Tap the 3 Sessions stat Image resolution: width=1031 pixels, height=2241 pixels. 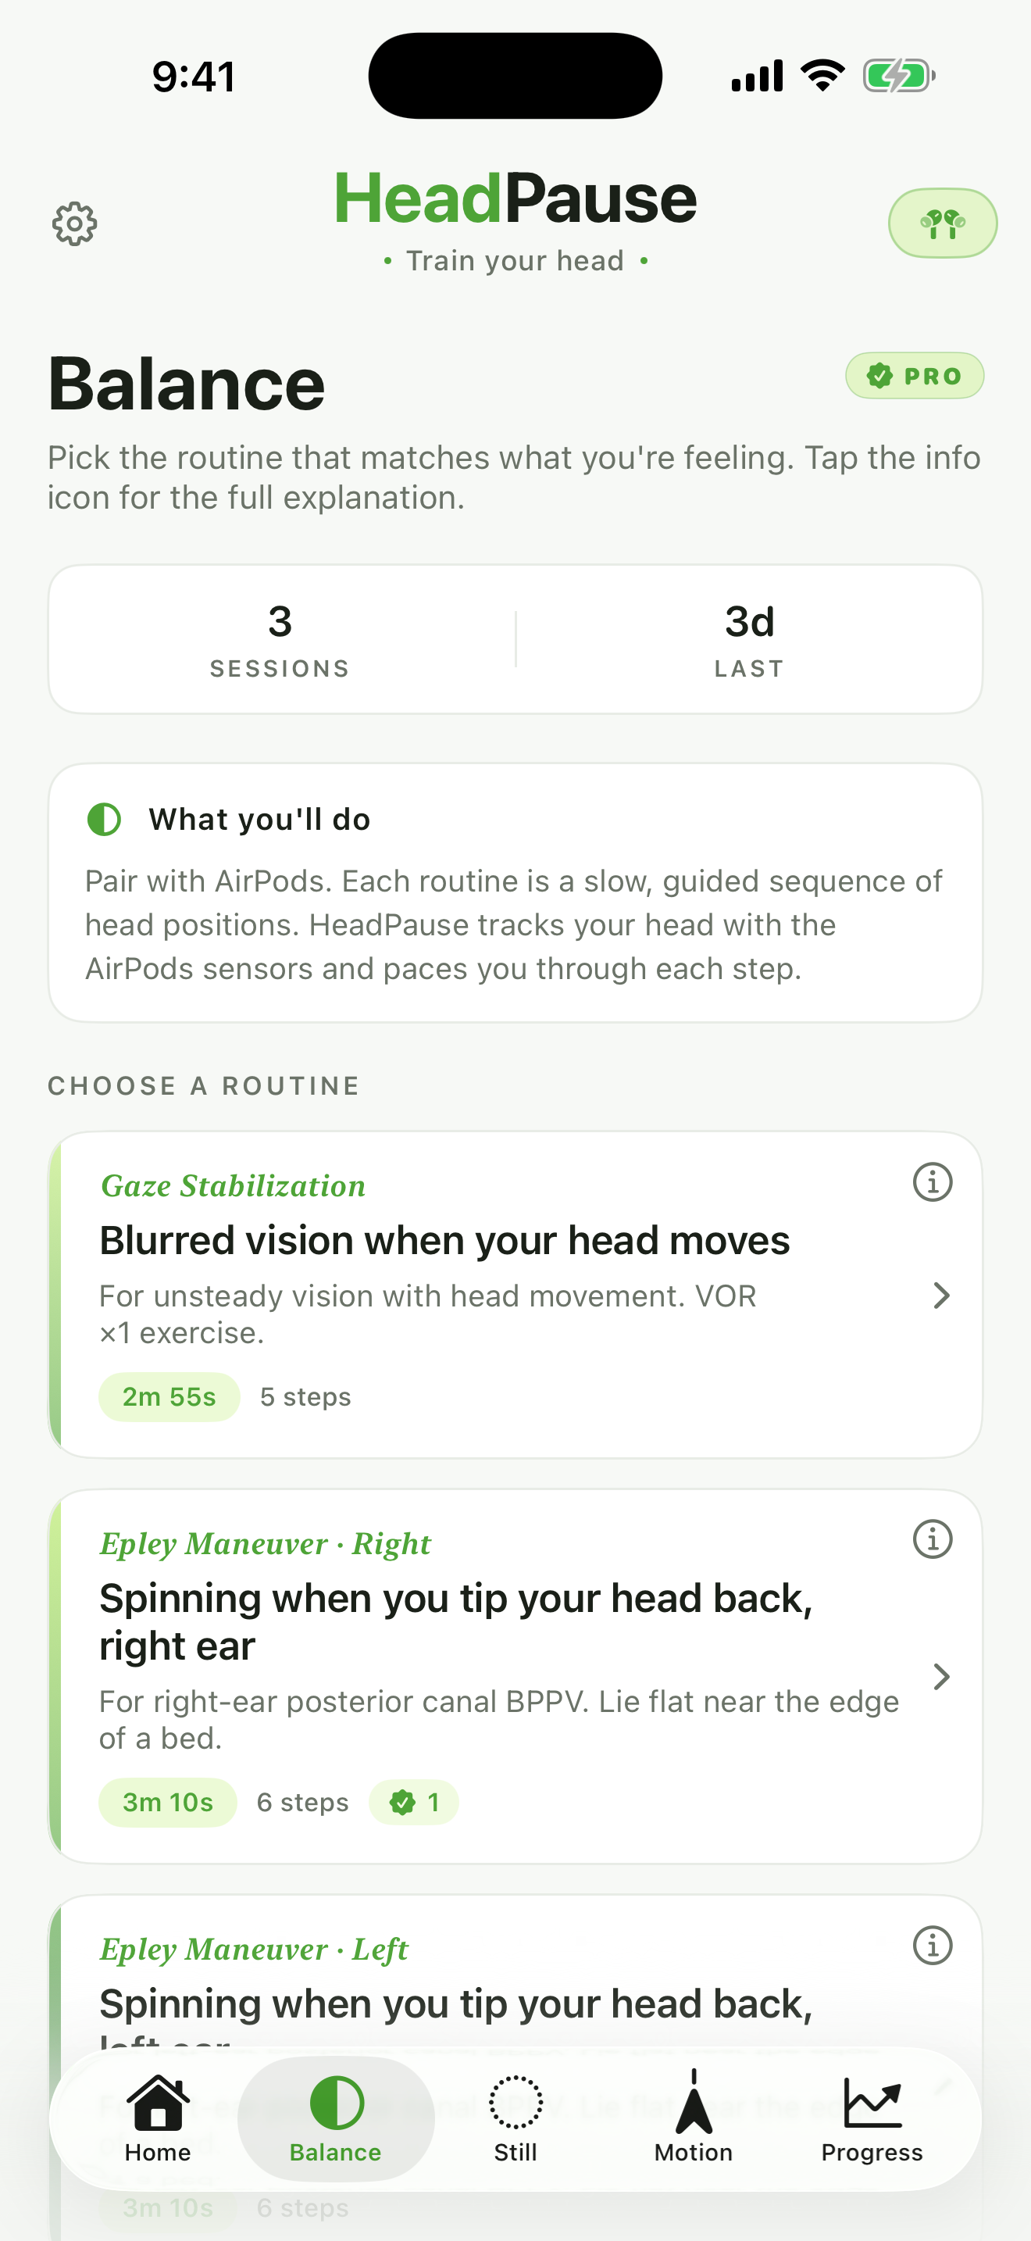pyautogui.click(x=280, y=639)
